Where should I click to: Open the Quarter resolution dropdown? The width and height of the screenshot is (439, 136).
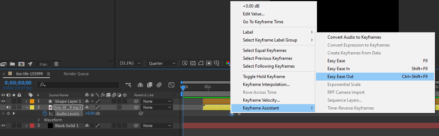pos(162,63)
